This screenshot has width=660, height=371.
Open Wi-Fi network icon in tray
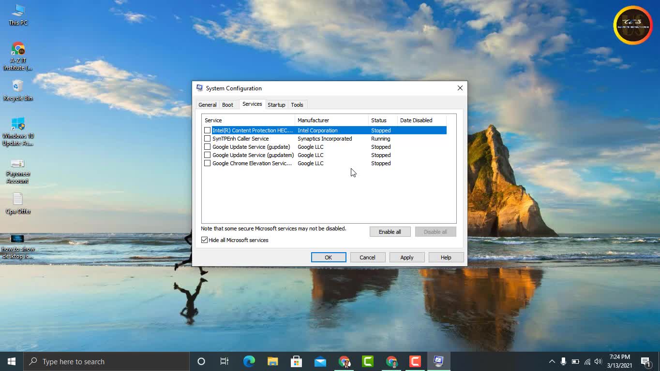coord(587,361)
